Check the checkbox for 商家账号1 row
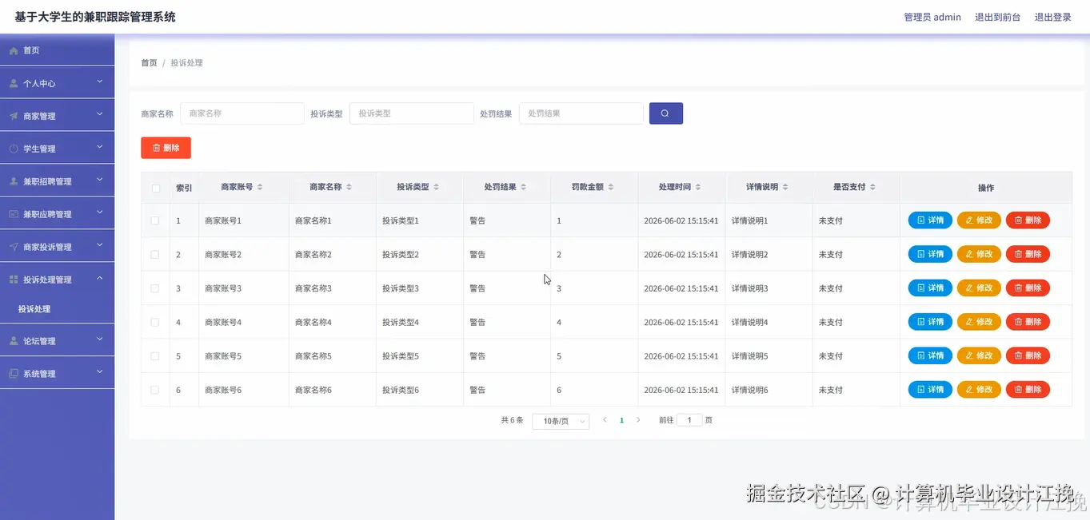1090x520 pixels. [155, 220]
